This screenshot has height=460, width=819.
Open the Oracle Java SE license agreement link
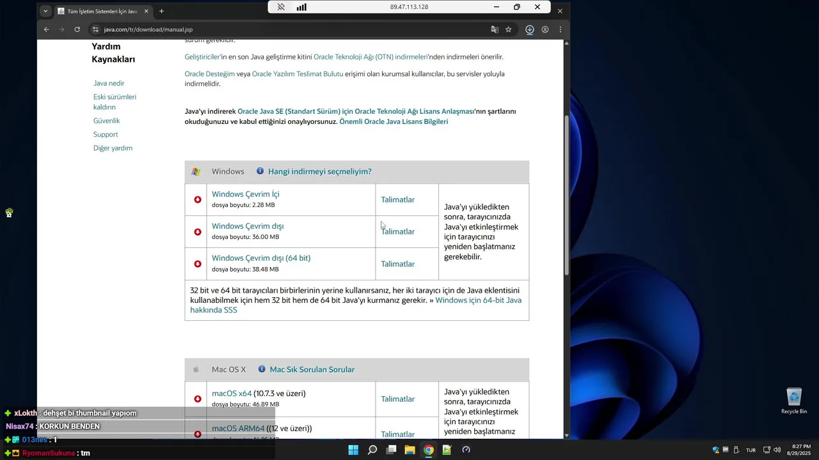click(356, 111)
